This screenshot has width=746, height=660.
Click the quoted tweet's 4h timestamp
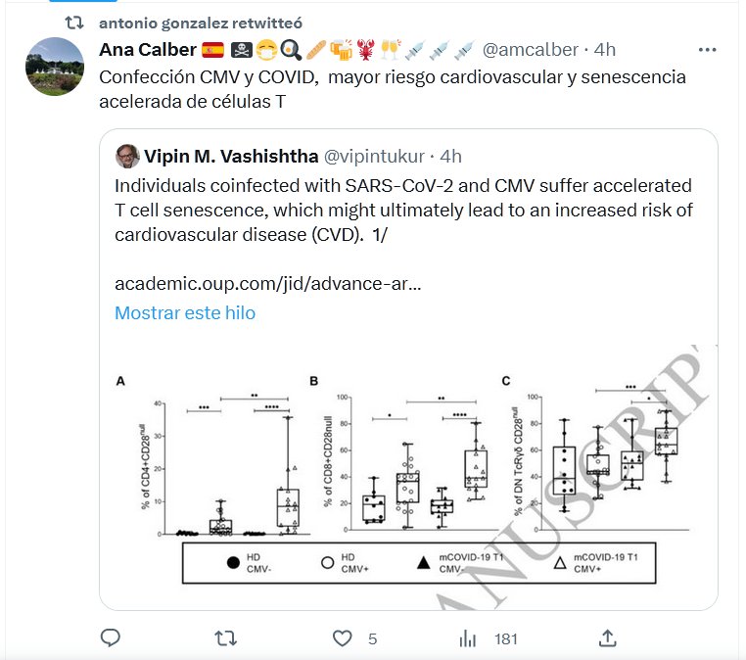point(451,156)
